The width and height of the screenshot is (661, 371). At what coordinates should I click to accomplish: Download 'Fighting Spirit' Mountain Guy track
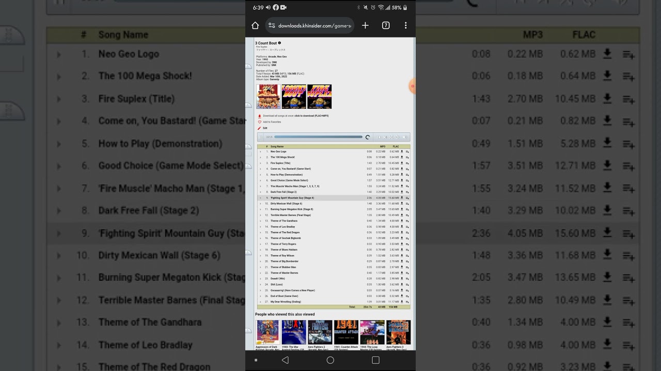click(402, 198)
